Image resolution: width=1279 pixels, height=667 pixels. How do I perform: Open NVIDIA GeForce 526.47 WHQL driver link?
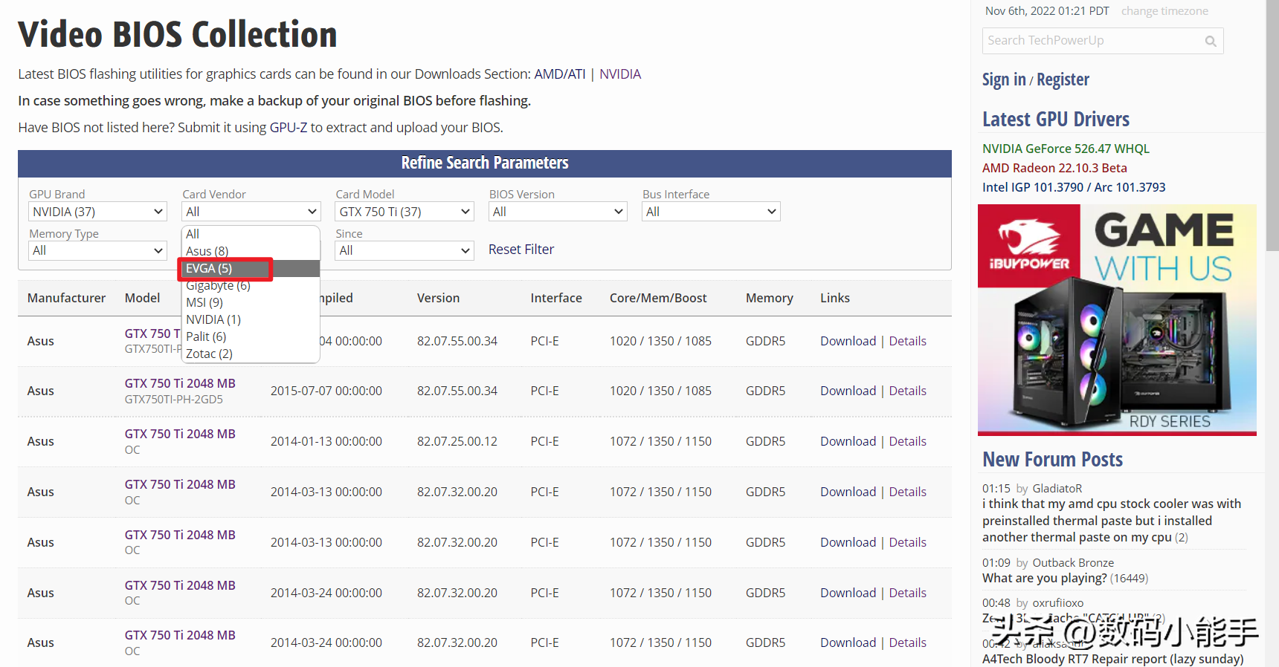point(1065,149)
